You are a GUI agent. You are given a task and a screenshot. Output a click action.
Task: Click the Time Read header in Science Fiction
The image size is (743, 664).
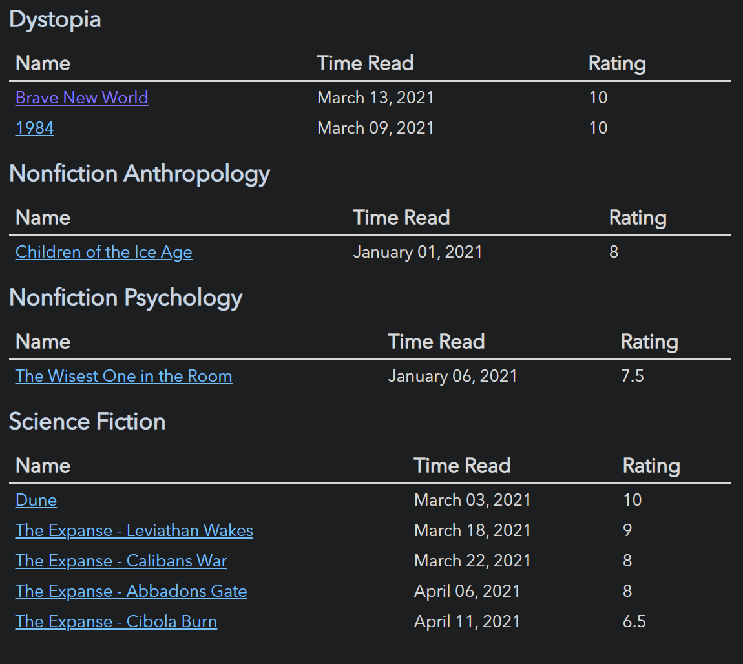pyautogui.click(x=462, y=466)
